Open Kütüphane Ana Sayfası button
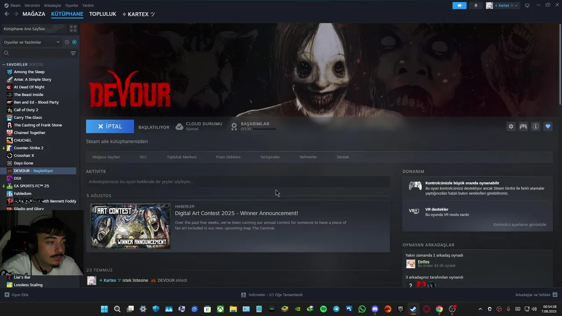Viewport: 562px width, 316px height. [33, 29]
